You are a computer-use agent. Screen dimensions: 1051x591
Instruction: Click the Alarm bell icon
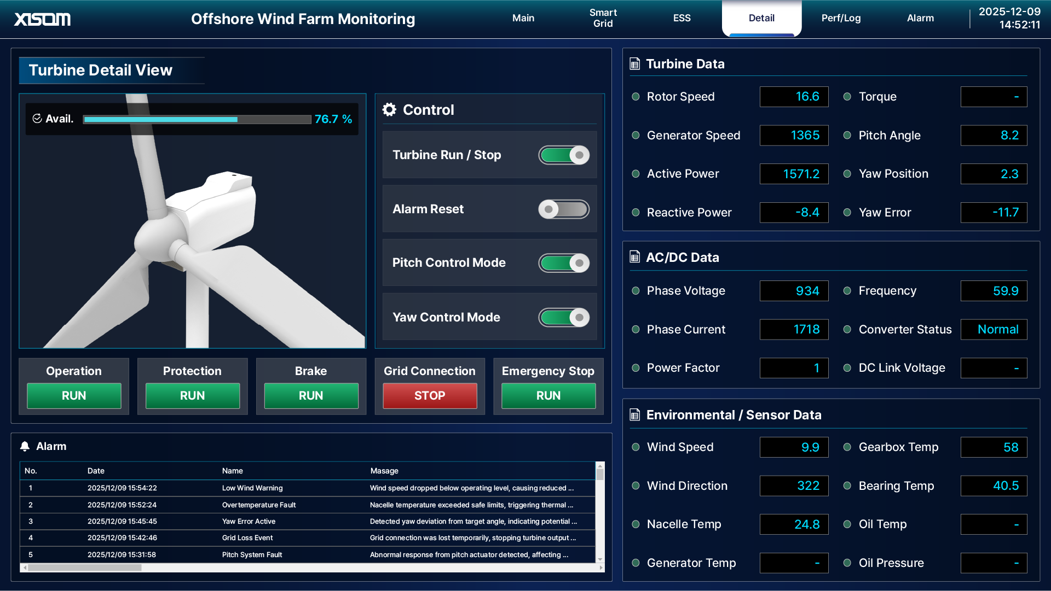pos(25,447)
